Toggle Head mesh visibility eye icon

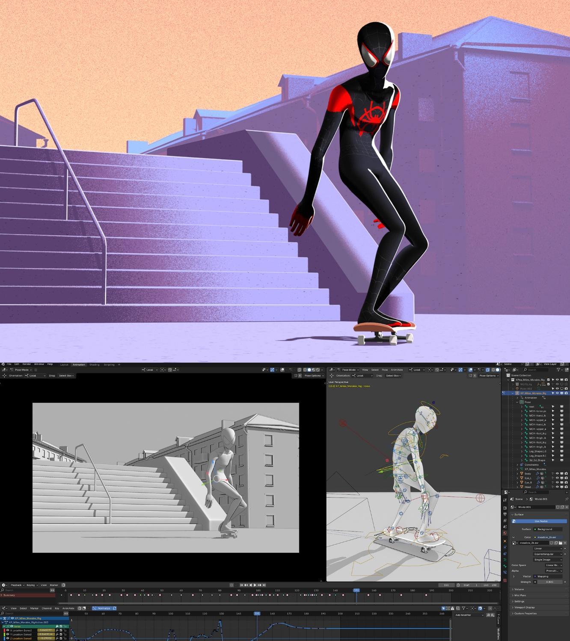557,487
